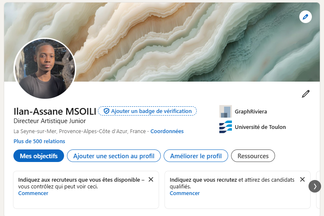Expand the Ressources menu
The height and width of the screenshot is (216, 324).
(x=253, y=156)
